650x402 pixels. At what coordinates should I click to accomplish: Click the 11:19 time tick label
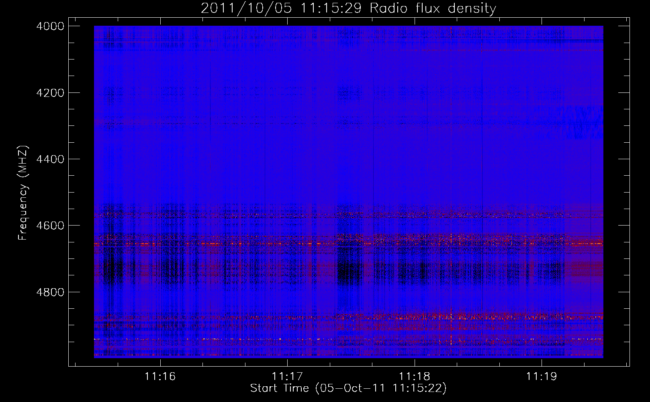click(x=542, y=376)
